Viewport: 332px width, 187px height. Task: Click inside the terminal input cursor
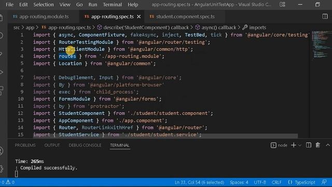tap(17, 174)
